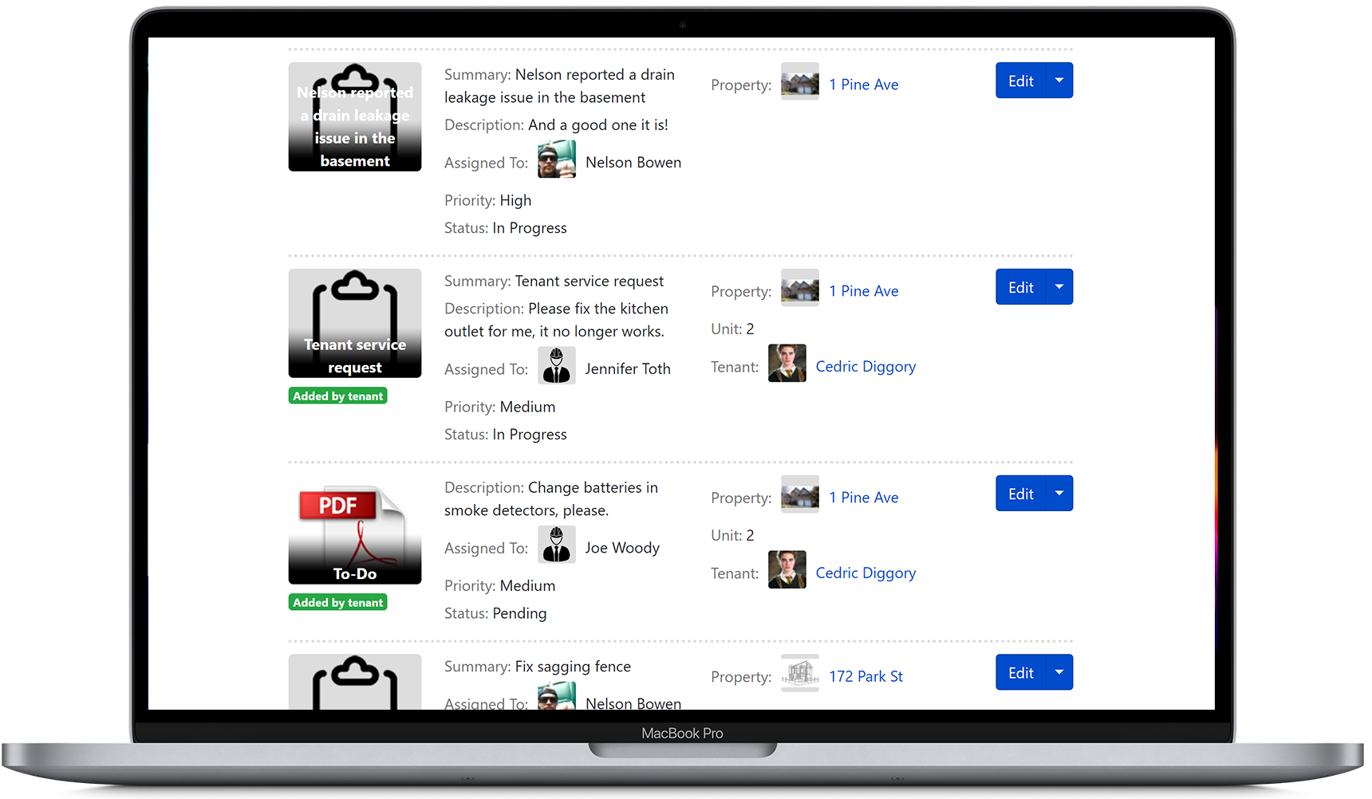1372x799 pixels.
Task: Open the Edit dropdown on the Tenant service request row
Action: pyautogui.click(x=1059, y=286)
